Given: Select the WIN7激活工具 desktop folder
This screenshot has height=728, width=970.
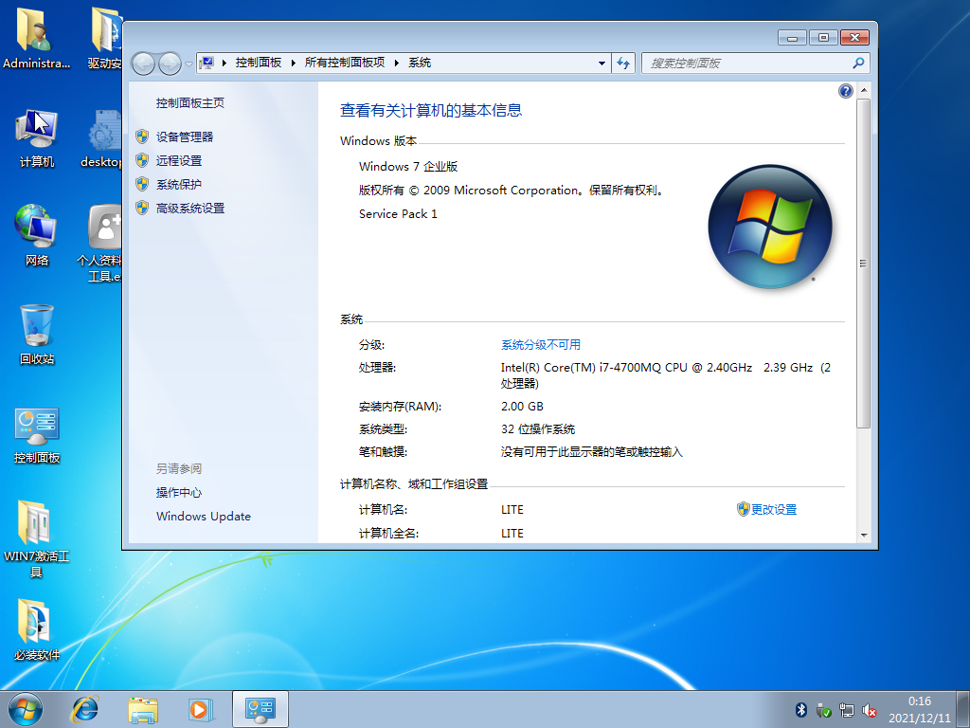Looking at the screenshot, I should coord(37,538).
